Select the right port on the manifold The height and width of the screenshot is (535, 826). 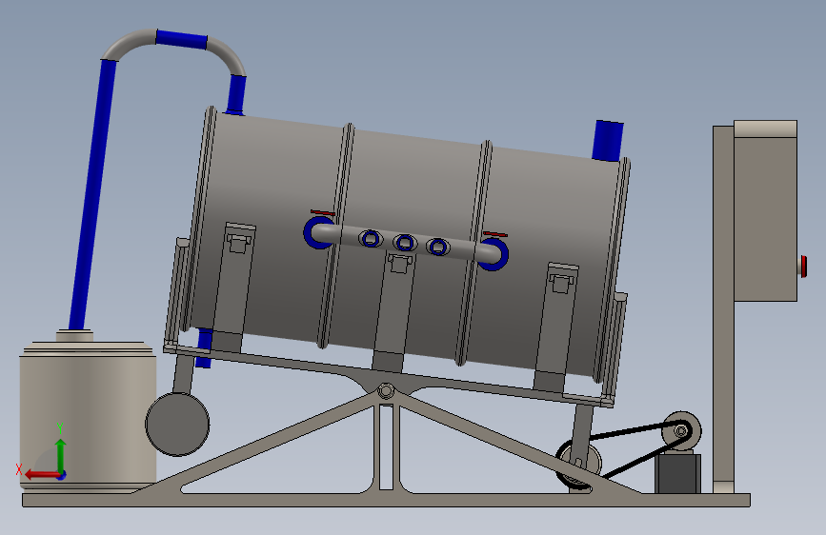(438, 247)
